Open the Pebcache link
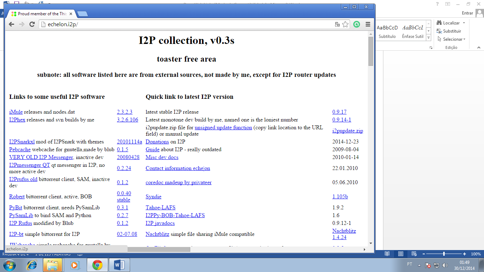Screen dimensions: 484x272 point(20,149)
